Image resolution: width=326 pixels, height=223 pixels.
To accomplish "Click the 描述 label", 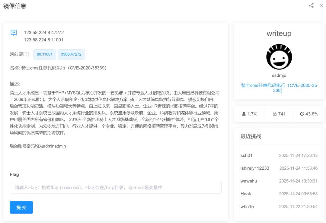I will (15, 84).
